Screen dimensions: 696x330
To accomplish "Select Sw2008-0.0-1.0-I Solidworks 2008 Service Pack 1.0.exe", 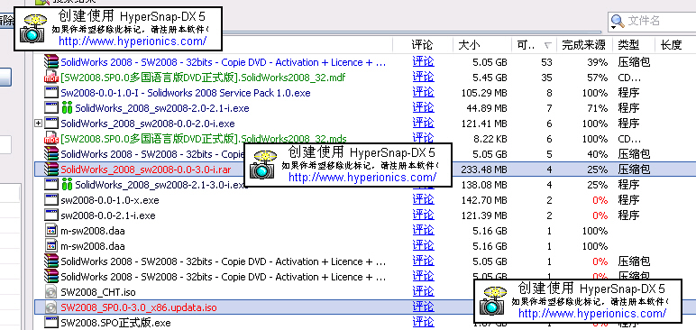I will [x=186, y=93].
